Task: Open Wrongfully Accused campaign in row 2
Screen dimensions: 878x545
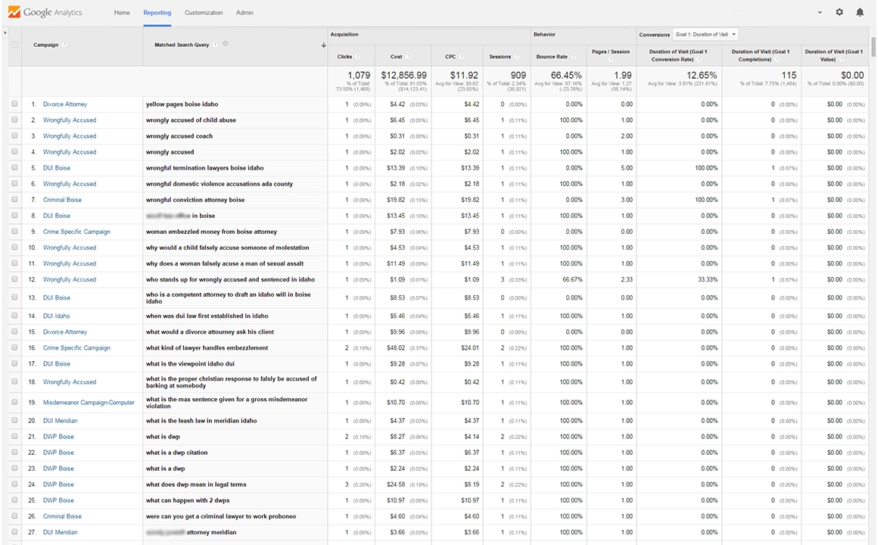Action: tap(70, 120)
